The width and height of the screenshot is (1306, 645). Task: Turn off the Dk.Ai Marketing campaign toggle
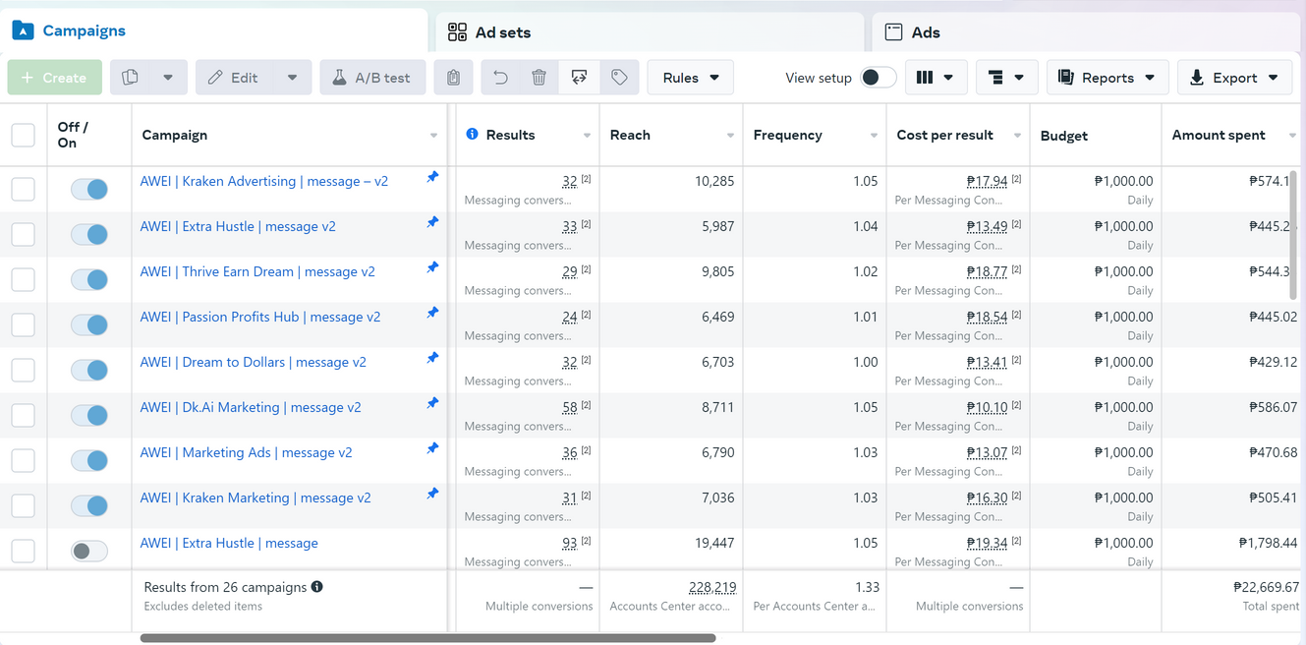tap(89, 416)
